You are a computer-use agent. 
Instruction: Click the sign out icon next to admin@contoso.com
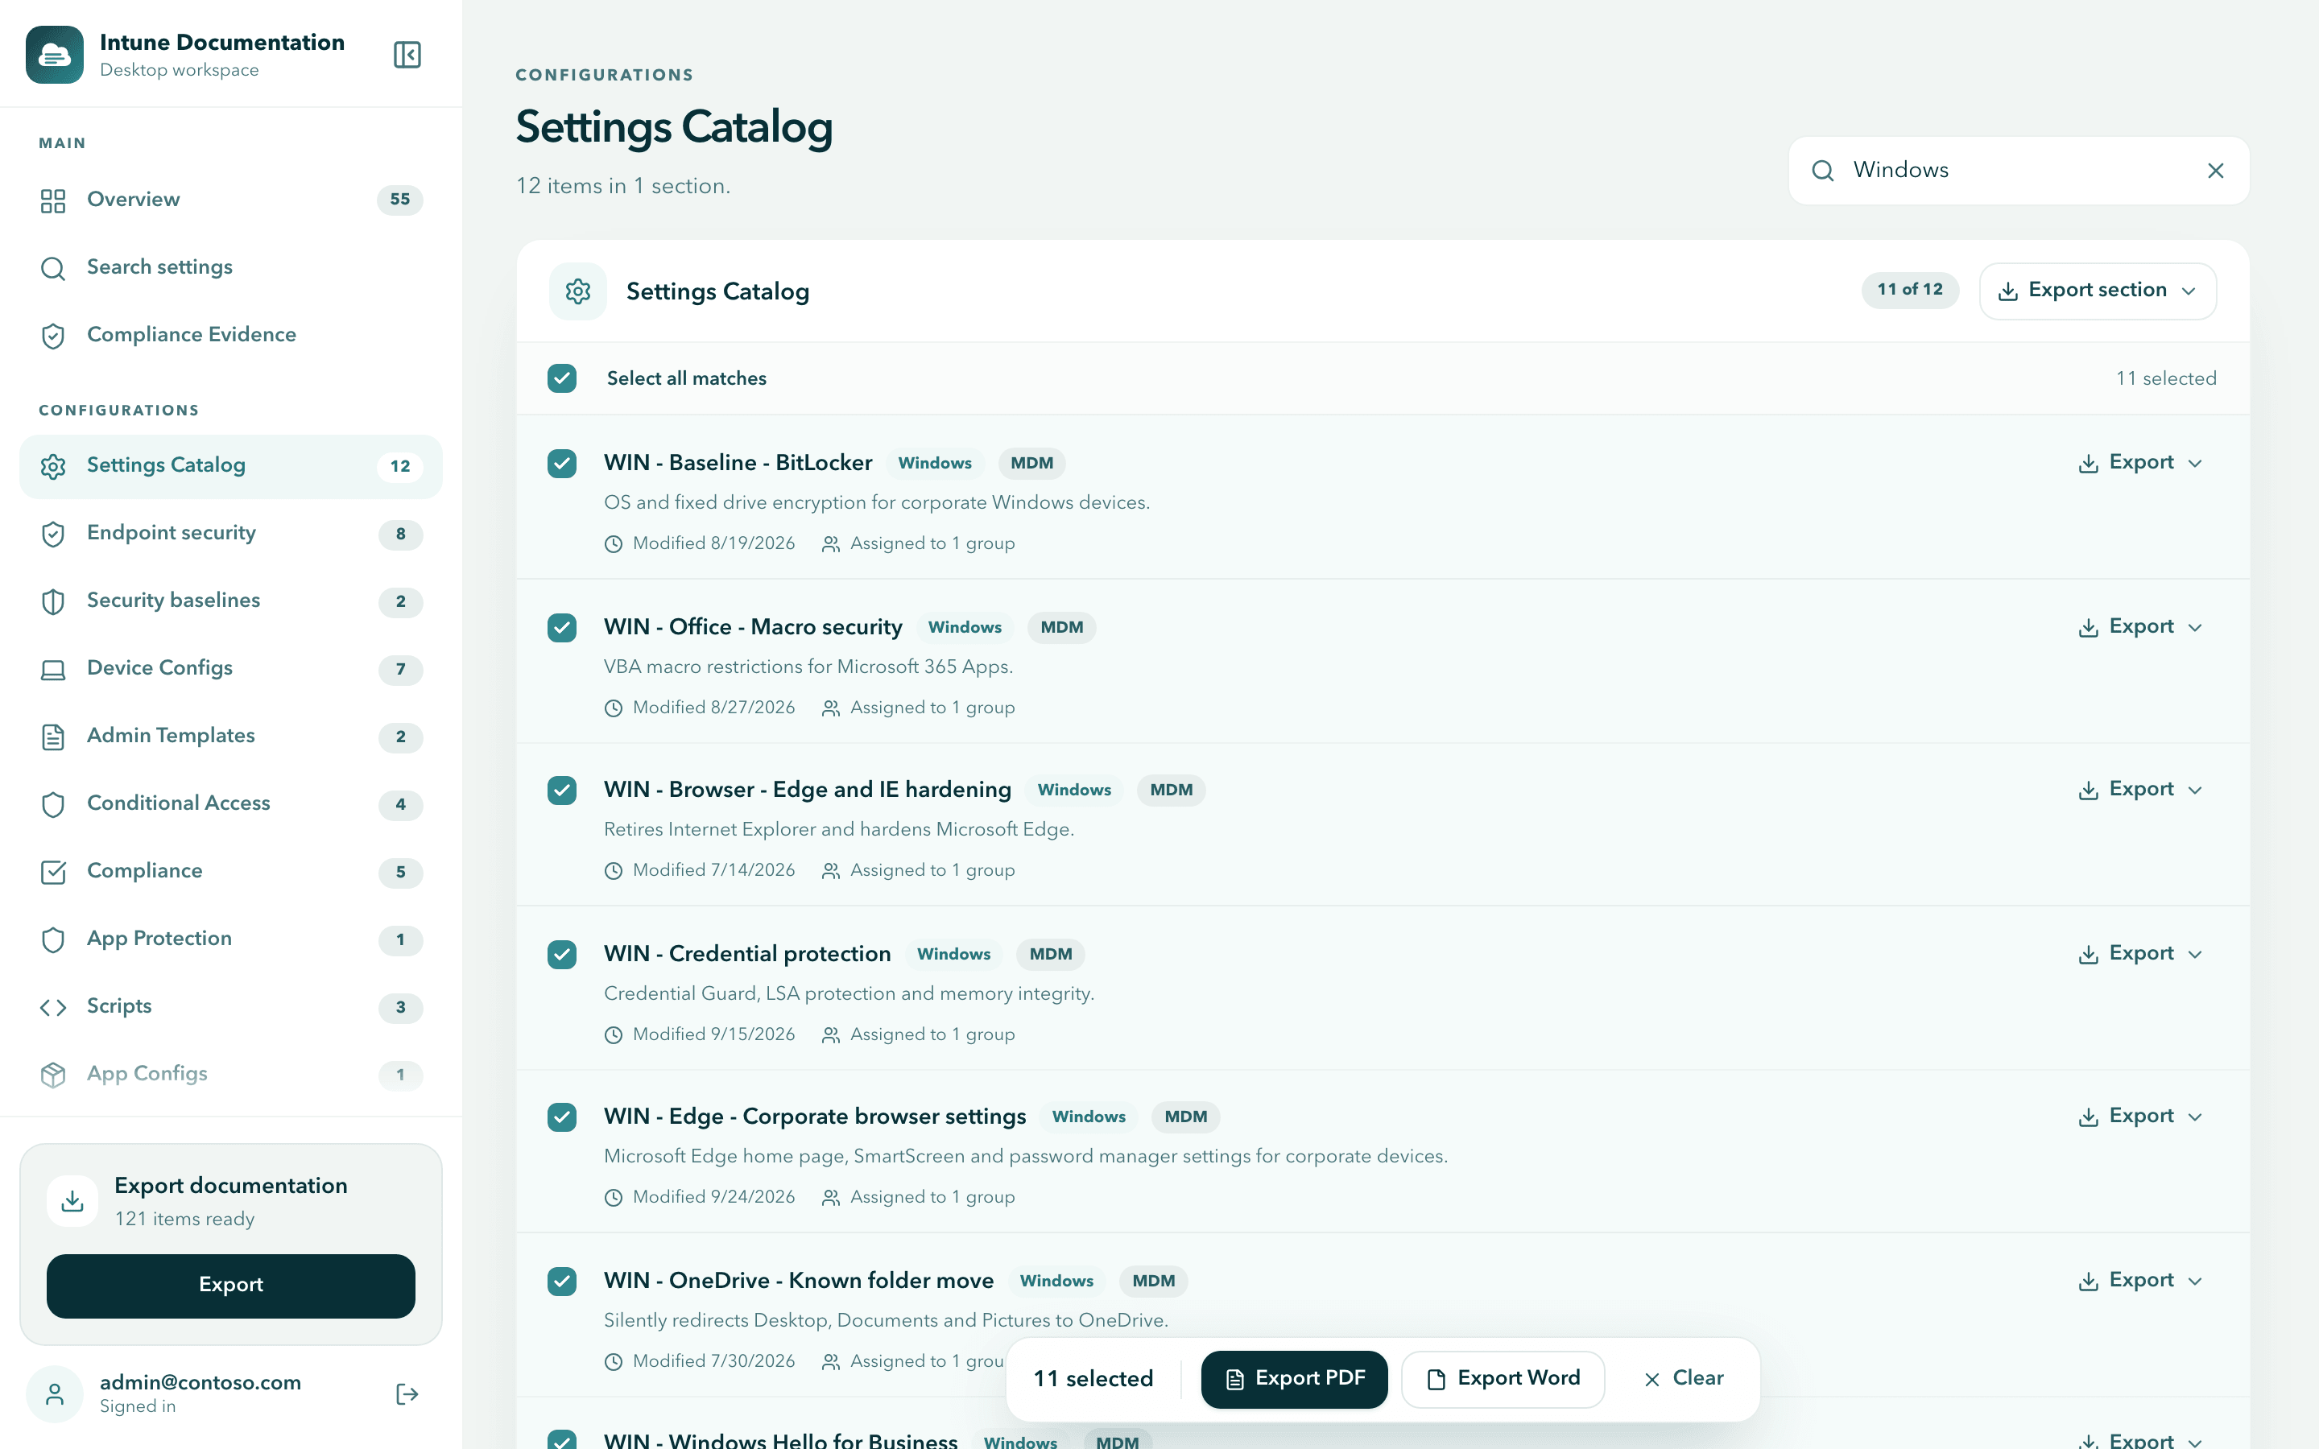tap(407, 1393)
